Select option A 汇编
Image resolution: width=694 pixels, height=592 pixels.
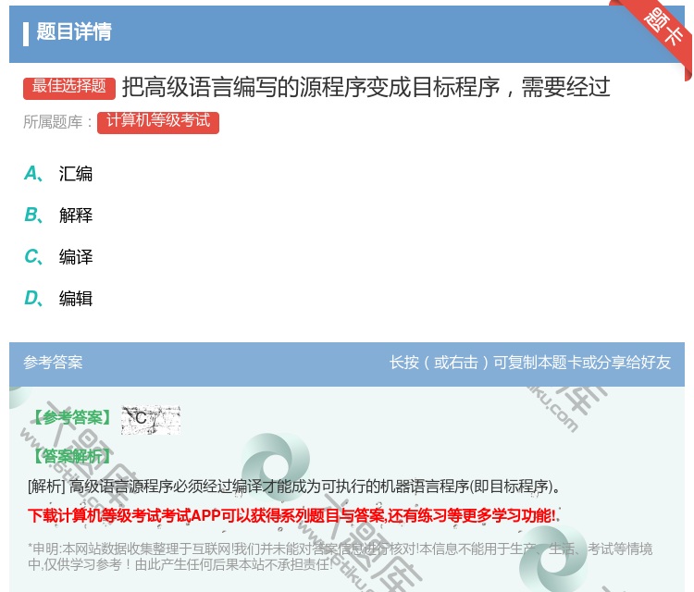point(58,174)
